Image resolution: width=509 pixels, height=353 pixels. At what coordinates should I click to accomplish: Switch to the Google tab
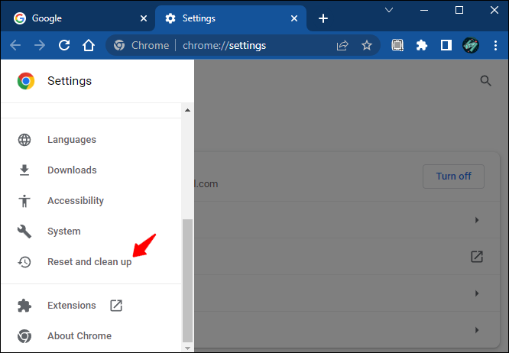78,18
